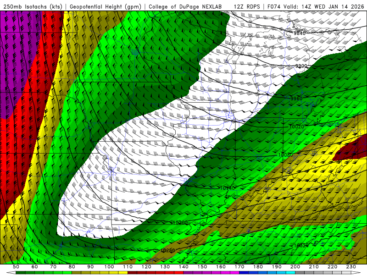
Task: Click the 190 value on color scale
Action: (277, 267)
